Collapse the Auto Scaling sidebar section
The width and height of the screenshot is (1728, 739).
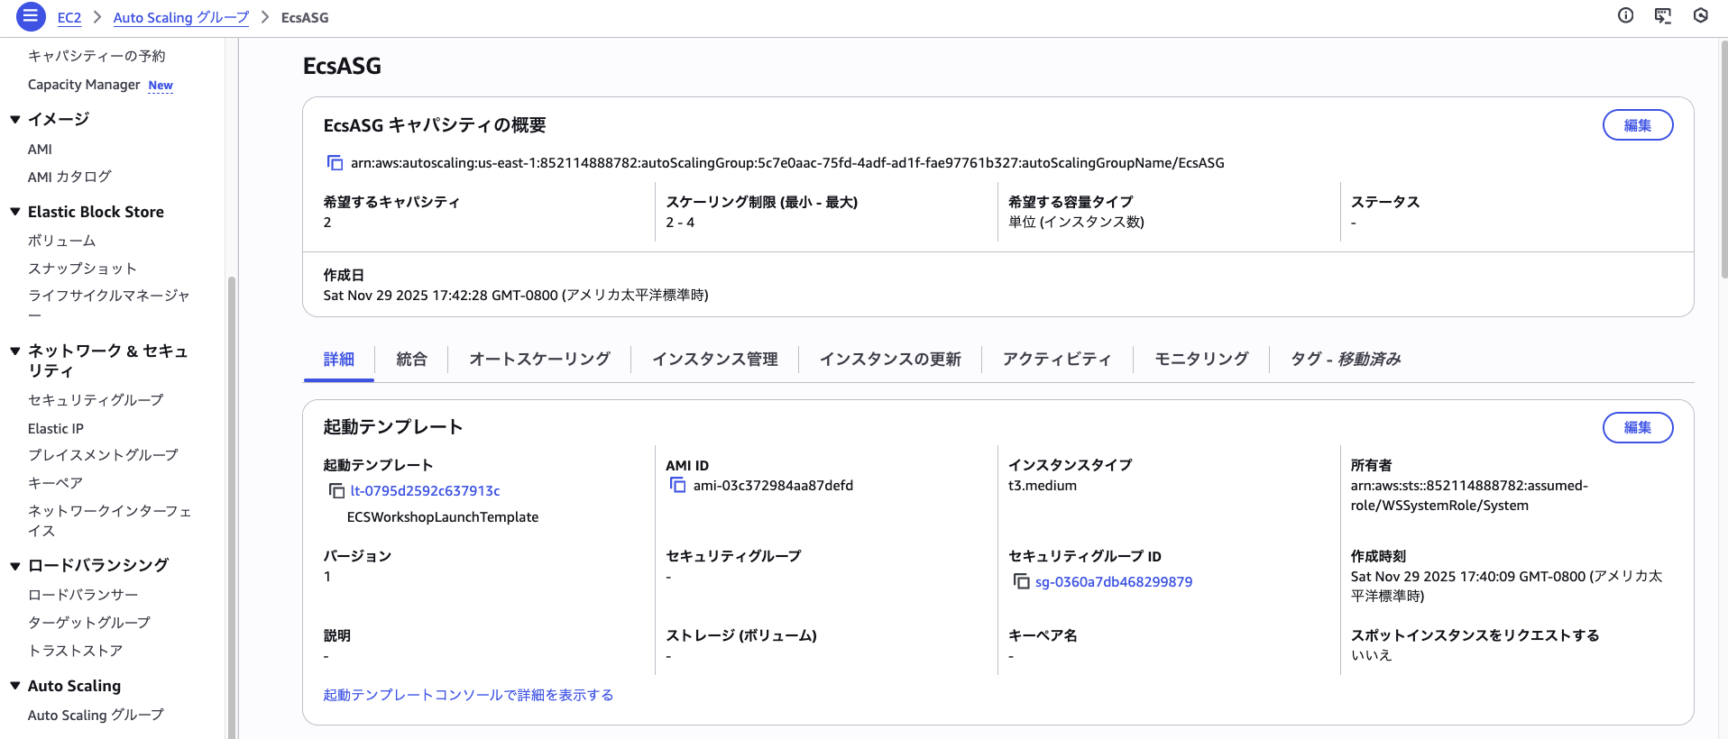point(15,686)
